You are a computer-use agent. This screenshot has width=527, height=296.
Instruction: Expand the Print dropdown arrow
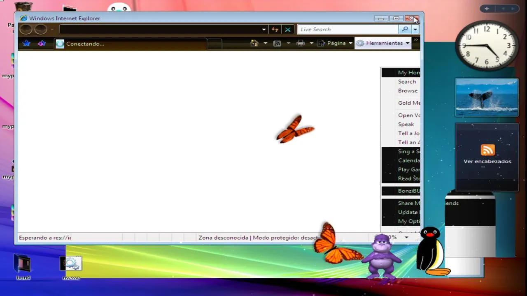coord(311,43)
